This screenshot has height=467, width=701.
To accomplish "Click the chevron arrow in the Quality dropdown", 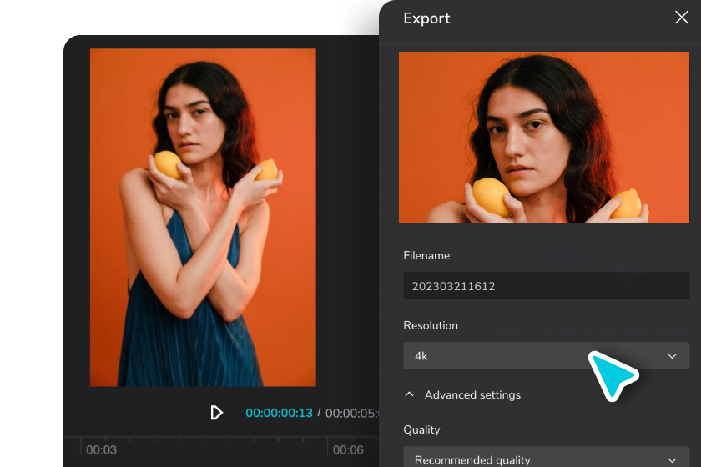I will [673, 459].
